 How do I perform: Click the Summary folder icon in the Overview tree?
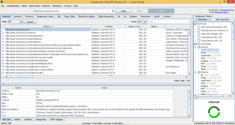coord(195,24)
